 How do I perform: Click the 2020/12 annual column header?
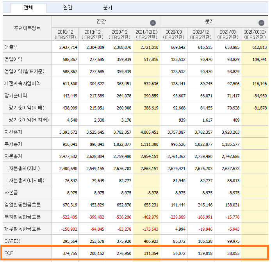coord(119,34)
